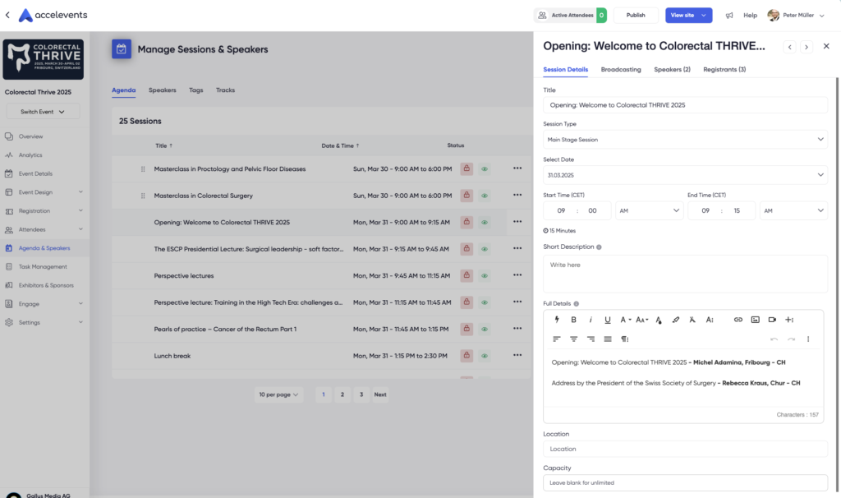841x498 pixels.
Task: Click the insert link icon in editor
Action: [x=738, y=320]
